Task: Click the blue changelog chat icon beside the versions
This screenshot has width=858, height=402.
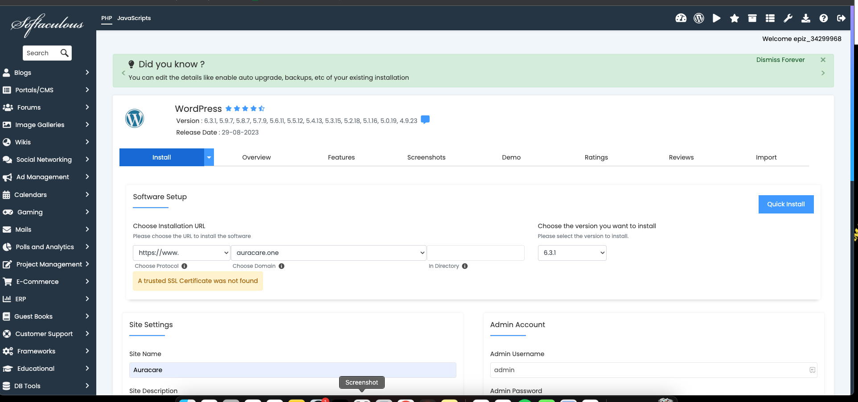Action: [425, 119]
